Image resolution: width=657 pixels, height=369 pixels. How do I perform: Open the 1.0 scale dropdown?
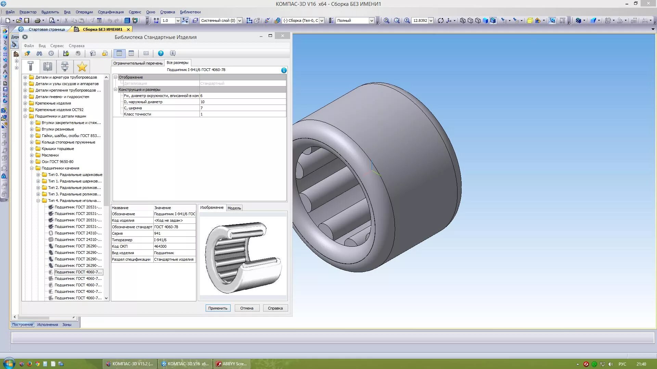click(178, 20)
